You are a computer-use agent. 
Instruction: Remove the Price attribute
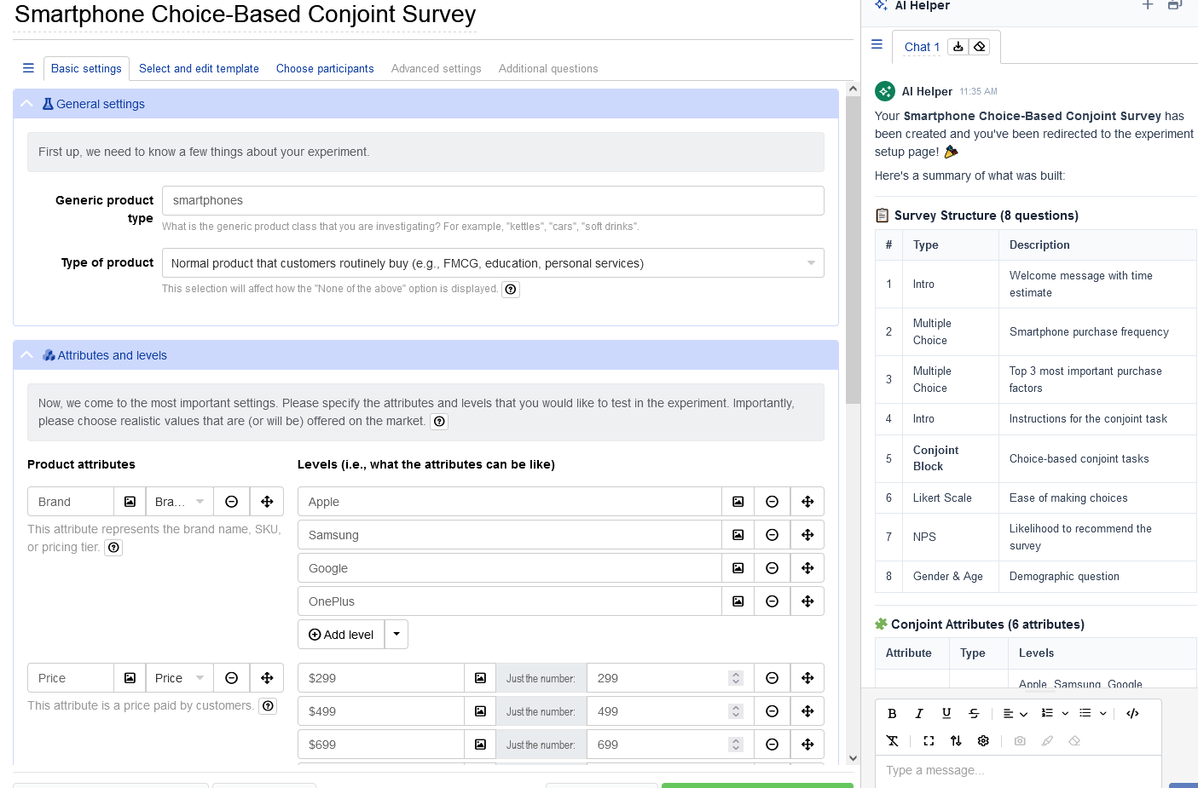(231, 678)
